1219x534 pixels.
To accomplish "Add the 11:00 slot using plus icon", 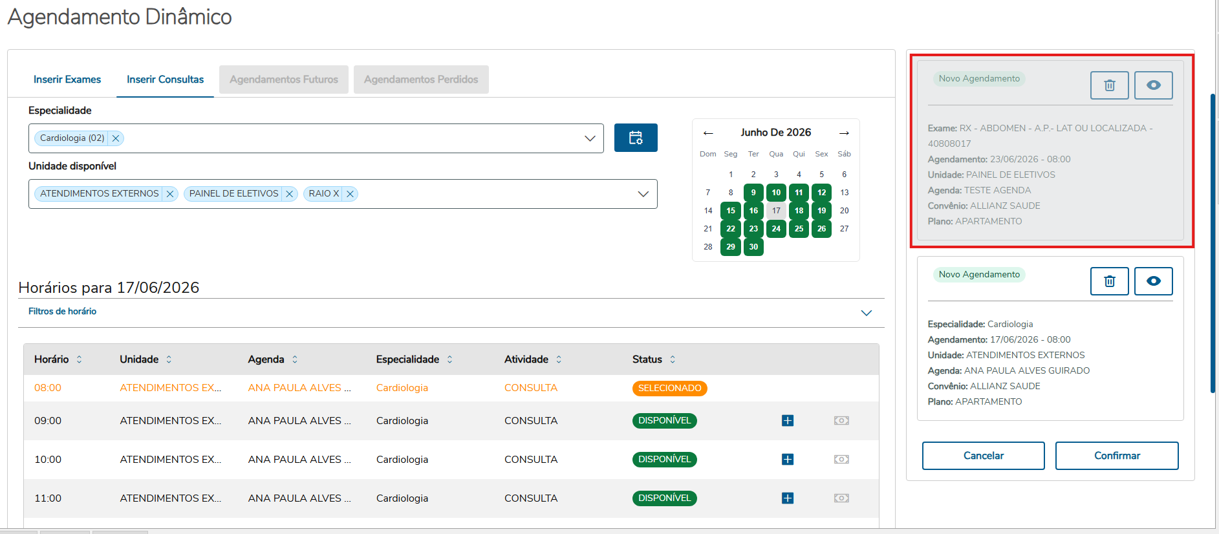I will coord(787,498).
